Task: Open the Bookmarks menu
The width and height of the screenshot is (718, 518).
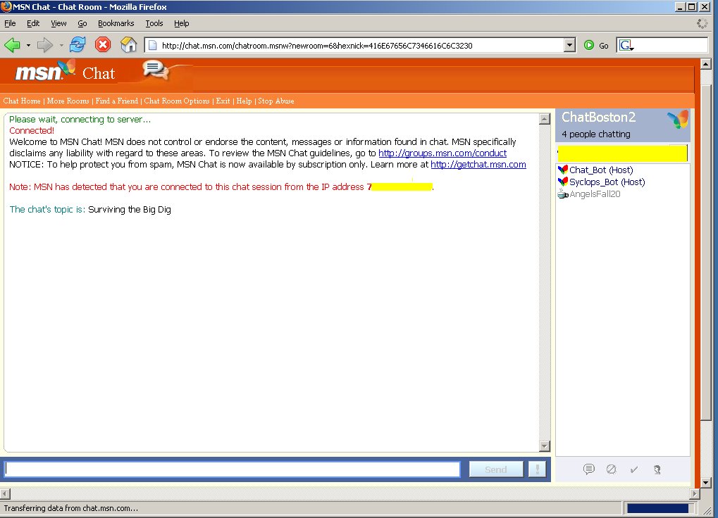Action: pyautogui.click(x=116, y=23)
